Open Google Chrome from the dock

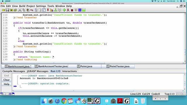click(64, 101)
